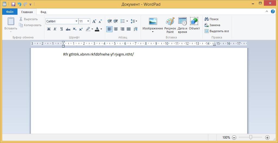278x143 pixels.
Task: Increase the font size with grow icon
Action: click(94, 21)
